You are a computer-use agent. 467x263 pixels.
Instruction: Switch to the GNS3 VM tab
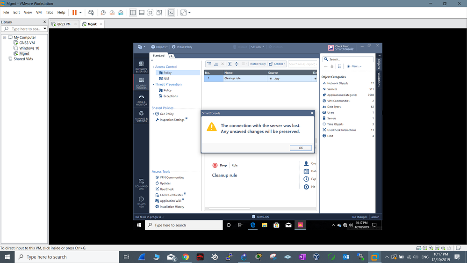point(64,24)
